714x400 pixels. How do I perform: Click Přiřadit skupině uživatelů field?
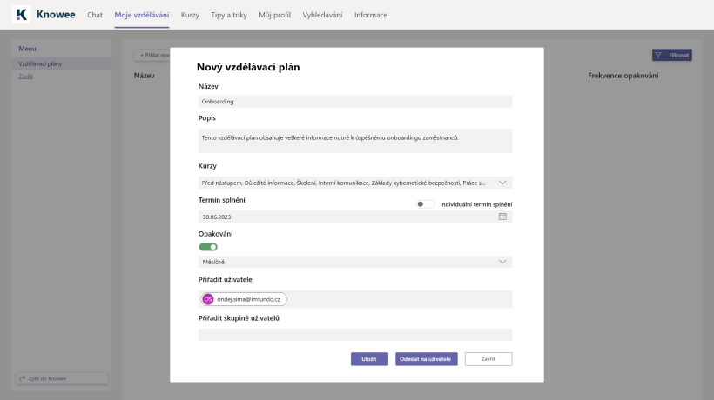[355, 334]
